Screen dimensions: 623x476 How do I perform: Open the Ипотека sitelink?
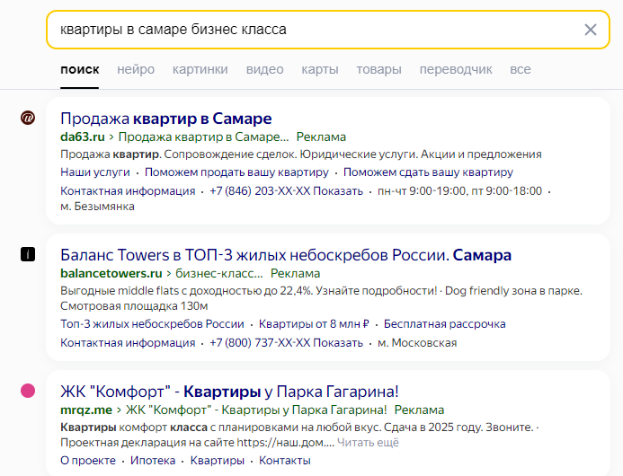click(153, 461)
